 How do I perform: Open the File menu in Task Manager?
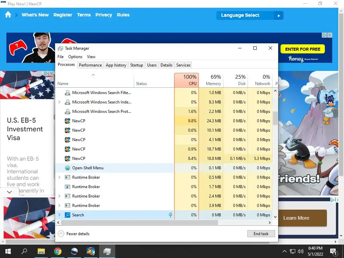60,57
